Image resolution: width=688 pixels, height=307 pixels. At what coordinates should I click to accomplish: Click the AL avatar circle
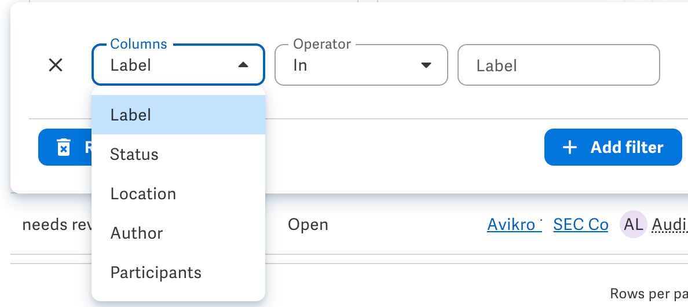click(x=633, y=225)
